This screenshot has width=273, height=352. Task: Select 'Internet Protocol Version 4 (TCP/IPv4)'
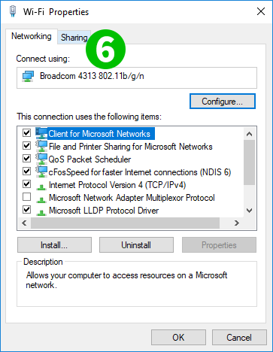pyautogui.click(x=117, y=185)
